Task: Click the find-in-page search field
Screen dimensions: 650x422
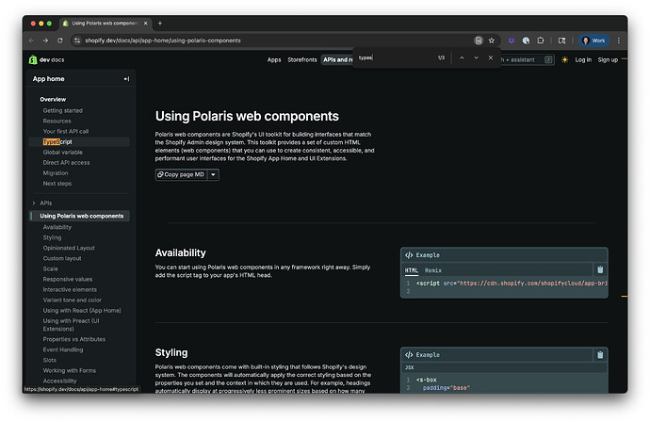Action: [396, 58]
